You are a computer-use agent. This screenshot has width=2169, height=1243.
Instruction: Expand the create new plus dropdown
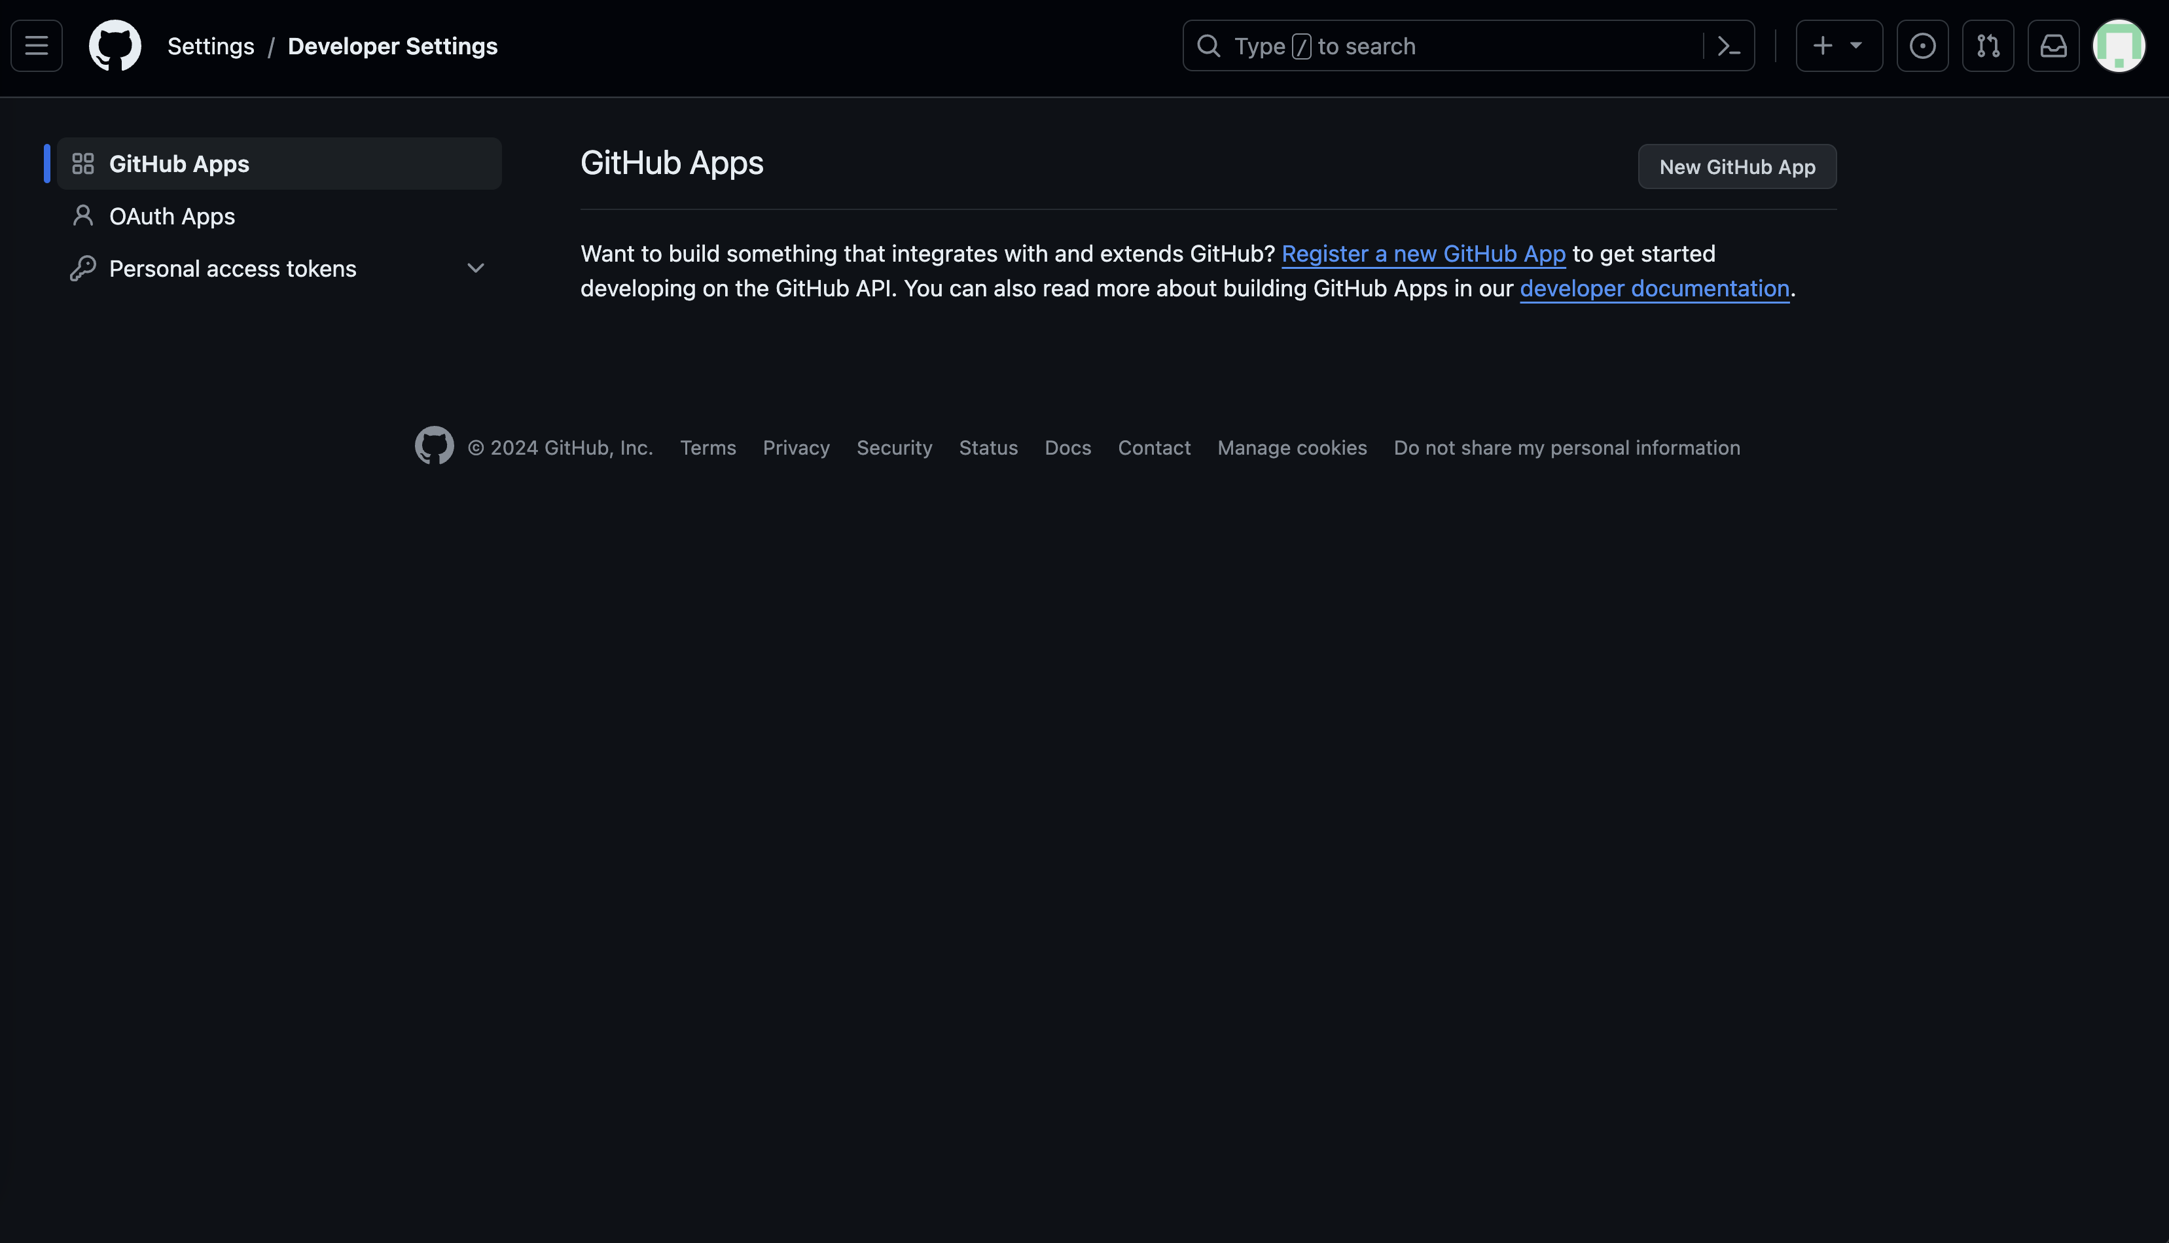1838,45
